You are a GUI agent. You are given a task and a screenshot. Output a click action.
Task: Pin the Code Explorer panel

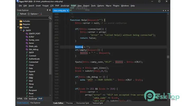point(47,10)
